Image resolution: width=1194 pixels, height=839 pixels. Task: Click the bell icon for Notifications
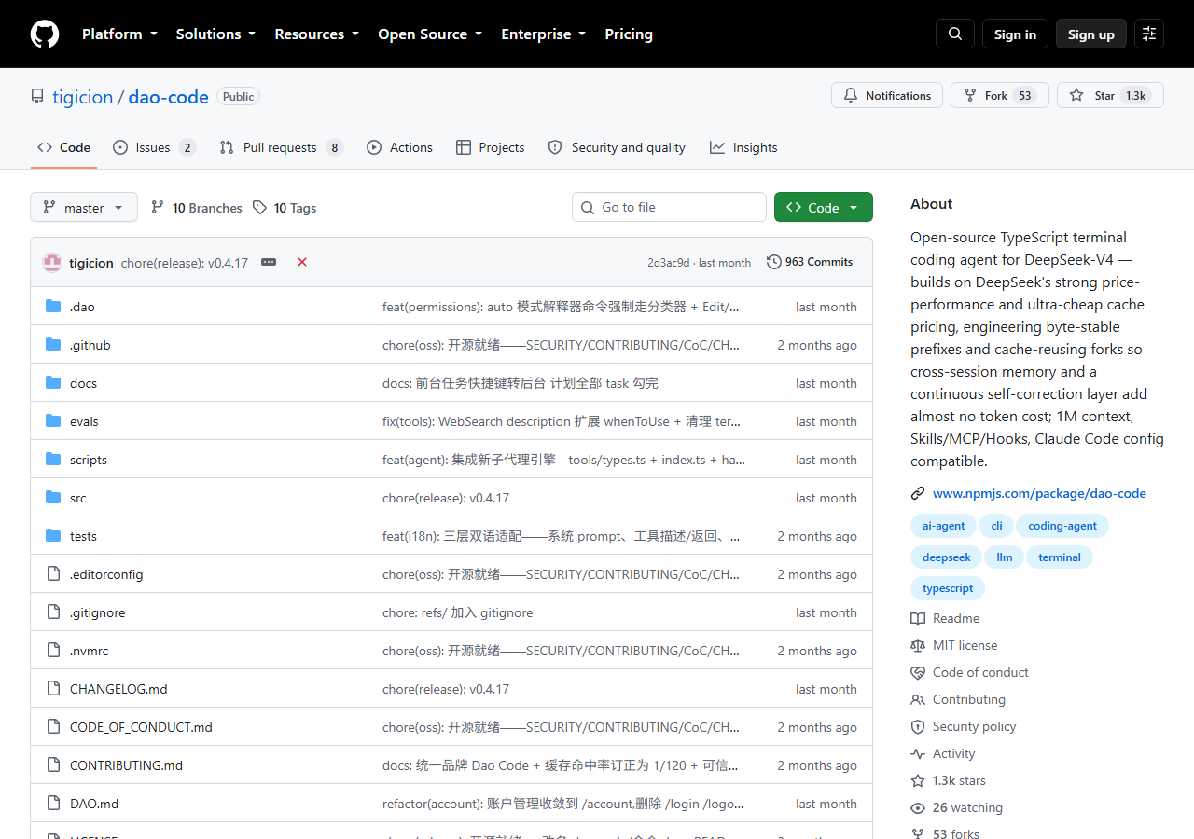pos(851,96)
